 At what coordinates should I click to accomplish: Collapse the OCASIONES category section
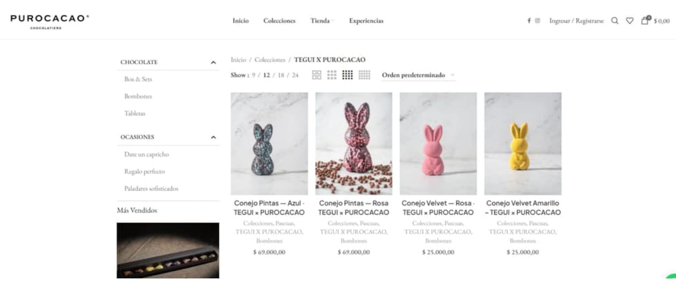point(213,137)
